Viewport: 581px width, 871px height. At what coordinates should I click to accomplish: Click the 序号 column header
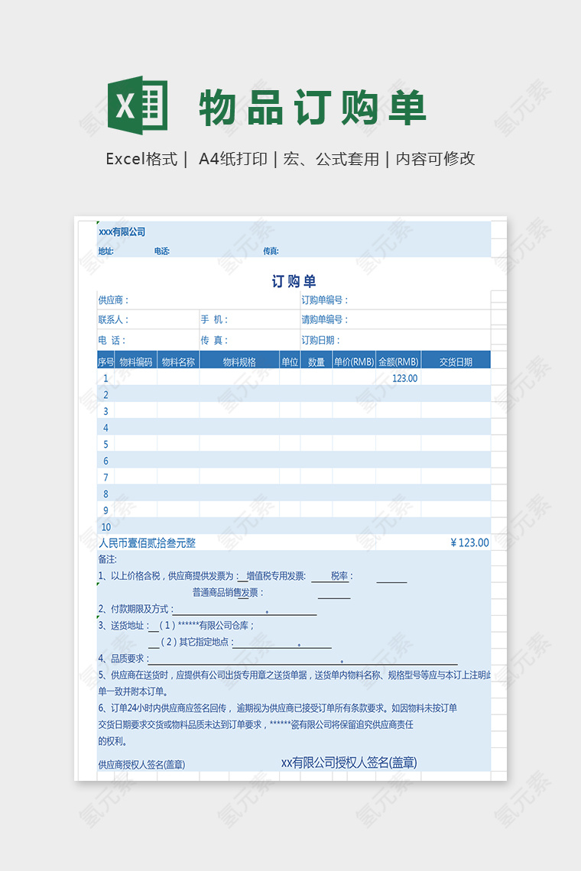pos(105,361)
